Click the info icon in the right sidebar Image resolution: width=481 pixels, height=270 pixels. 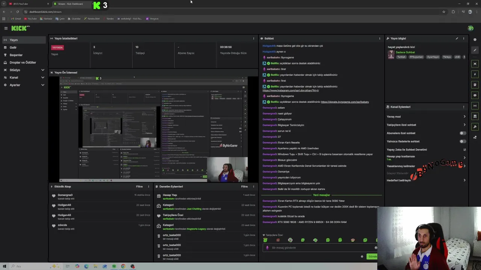point(475,40)
